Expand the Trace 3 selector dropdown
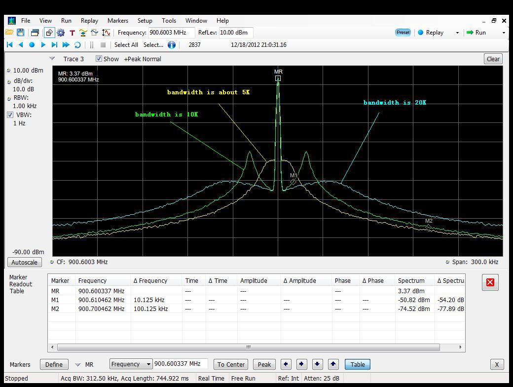513x387 pixels. pyautogui.click(x=52, y=59)
